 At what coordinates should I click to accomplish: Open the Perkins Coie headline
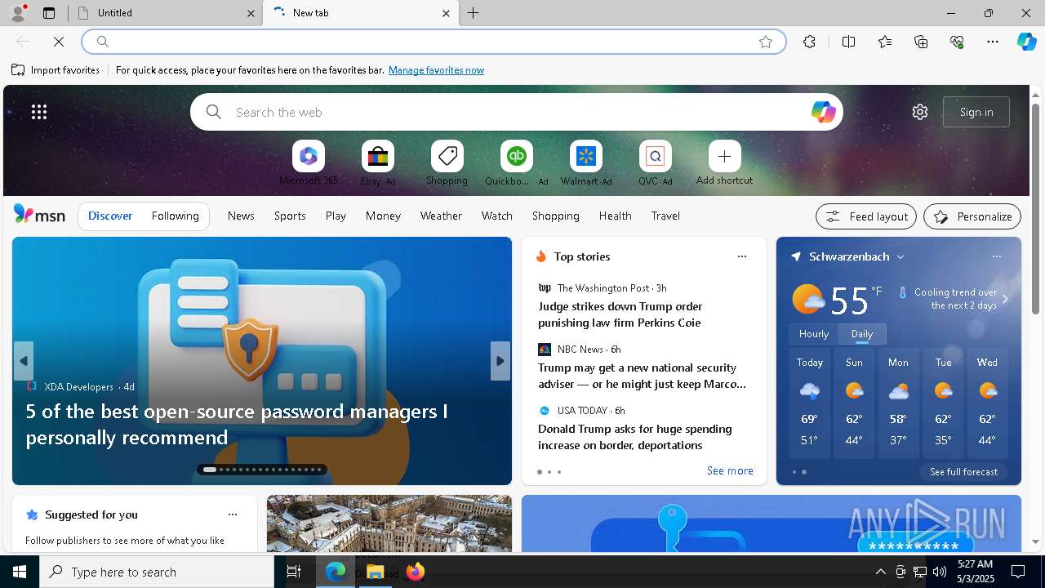(620, 314)
